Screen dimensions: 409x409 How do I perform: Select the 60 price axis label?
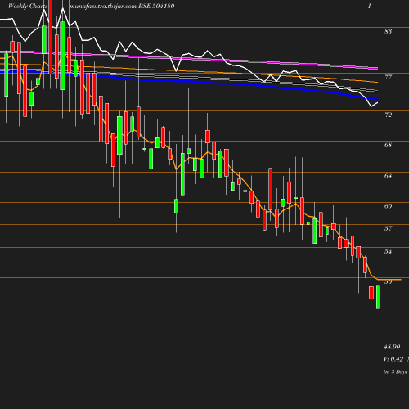[388, 206]
